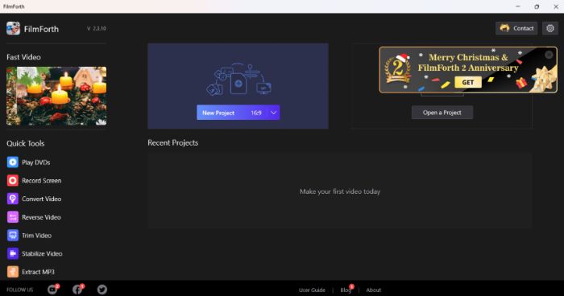The image size is (564, 296).
Task: Select the Fast Video candle thumbnail
Action: point(56,96)
